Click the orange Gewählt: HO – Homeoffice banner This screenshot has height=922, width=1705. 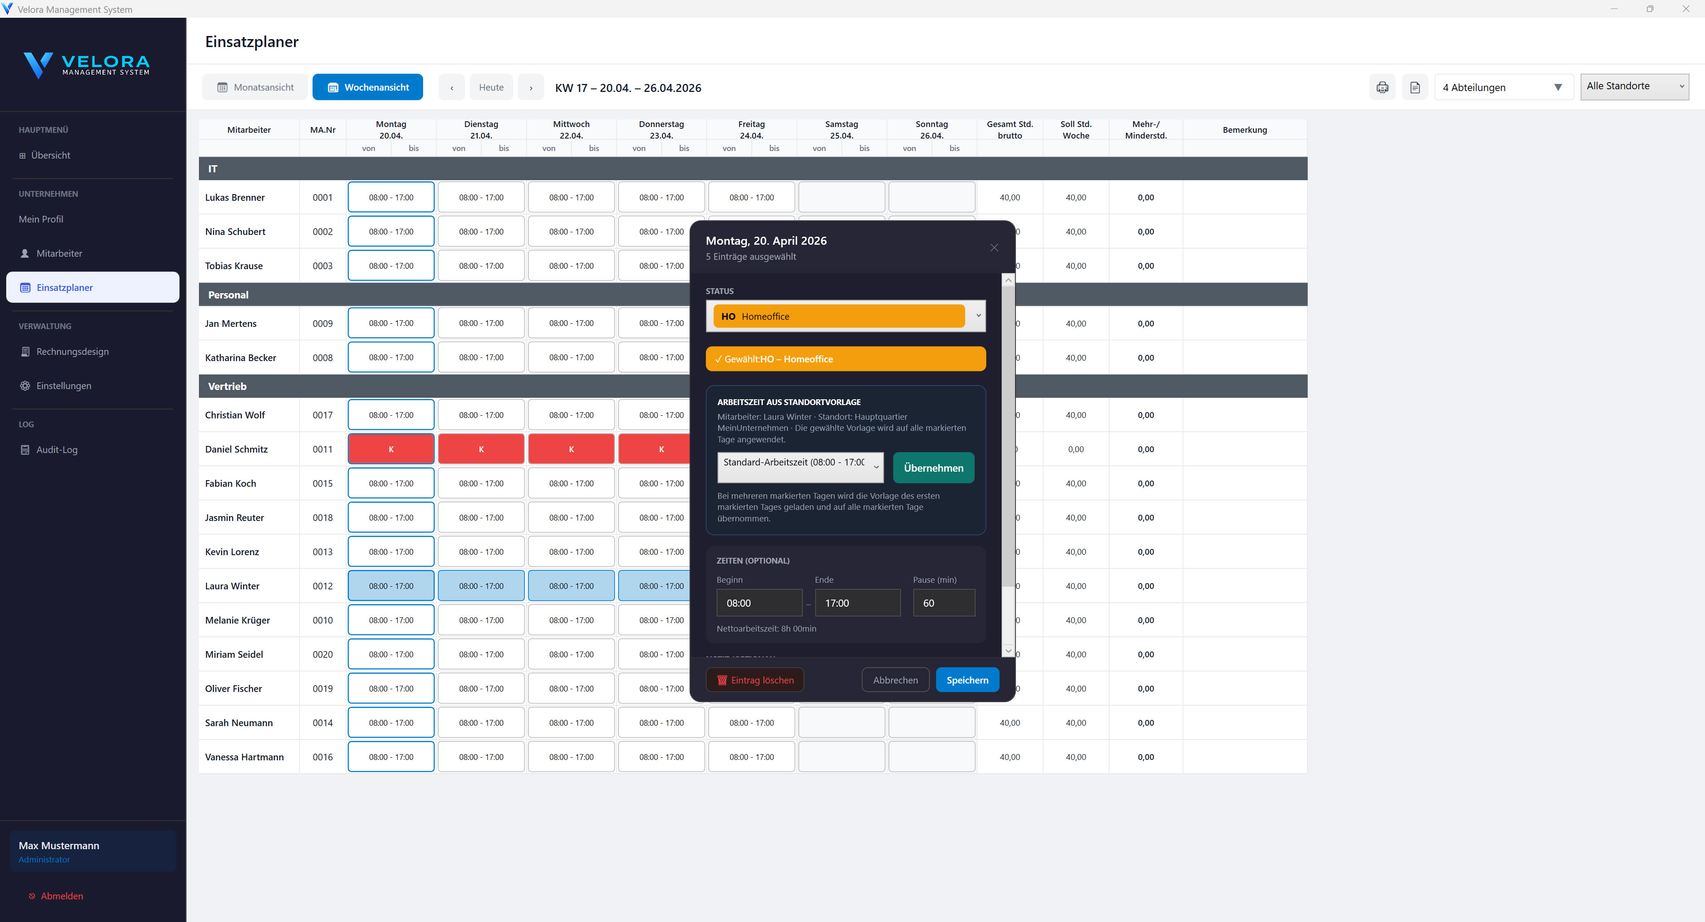[845, 359]
